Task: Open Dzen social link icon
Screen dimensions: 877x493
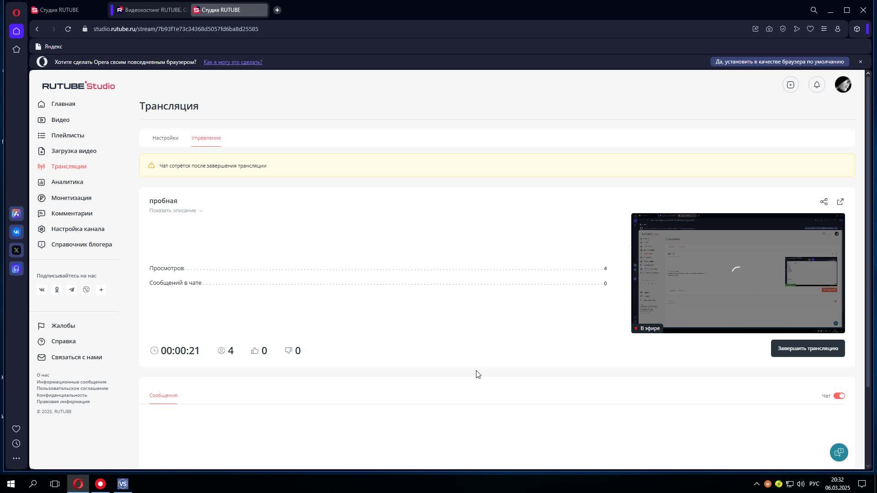Action: coord(101,290)
